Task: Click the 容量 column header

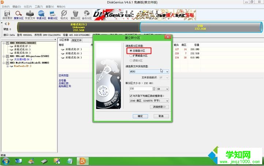Action: tap(197, 45)
